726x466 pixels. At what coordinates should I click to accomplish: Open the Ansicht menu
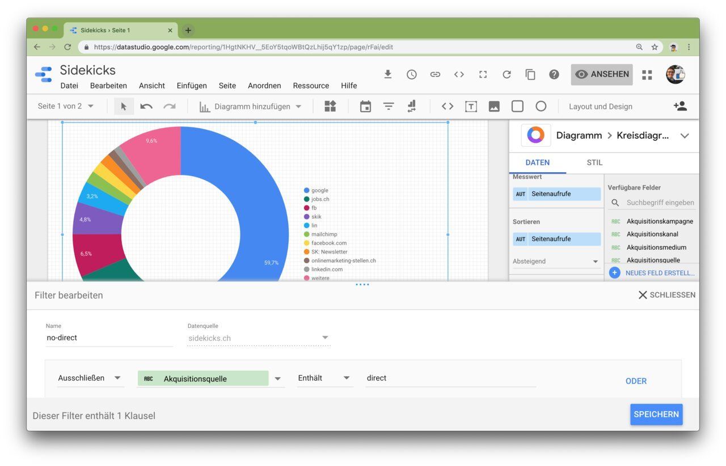point(152,85)
